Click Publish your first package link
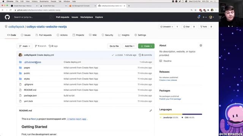This screenshot has height=136, width=243. [170, 99]
